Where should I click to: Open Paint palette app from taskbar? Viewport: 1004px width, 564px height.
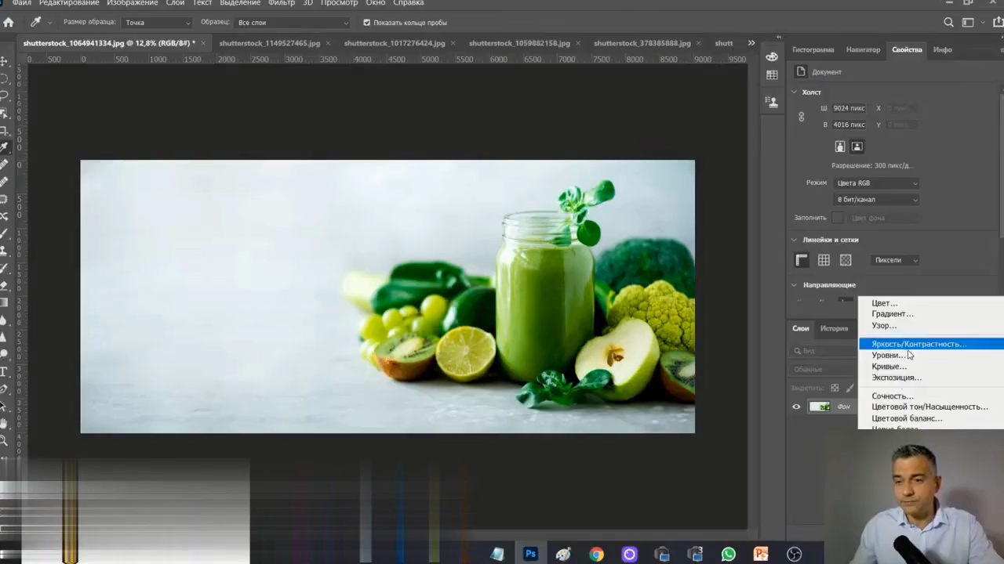[563, 555]
